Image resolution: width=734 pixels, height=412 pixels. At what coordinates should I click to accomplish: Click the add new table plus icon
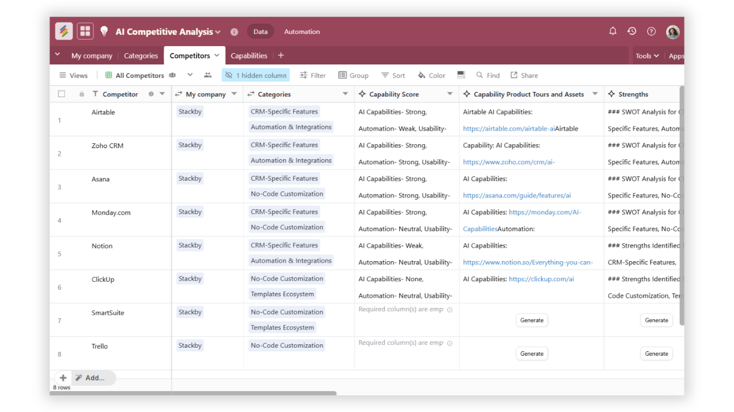pos(281,55)
